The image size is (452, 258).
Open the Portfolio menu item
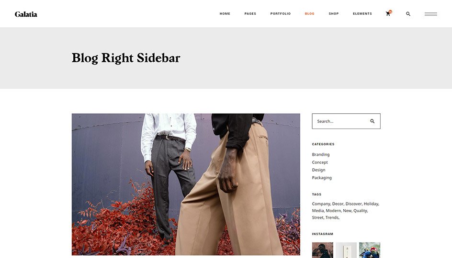coord(281,13)
